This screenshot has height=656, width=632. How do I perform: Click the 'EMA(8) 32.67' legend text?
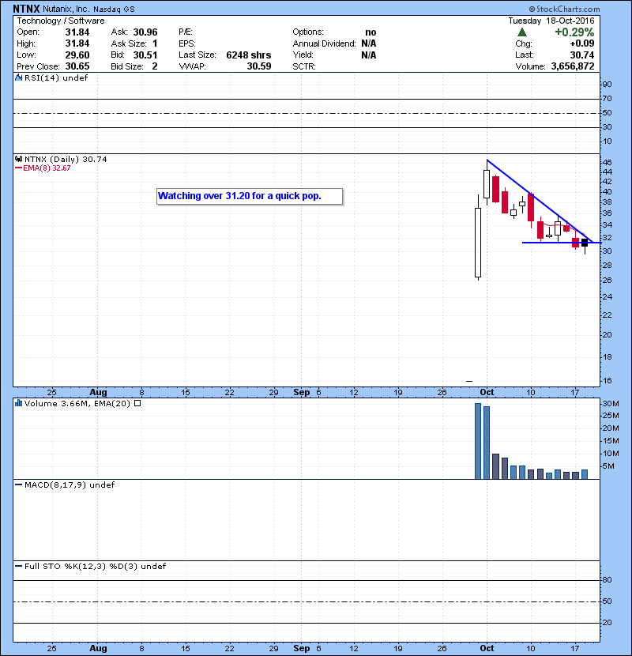(47, 168)
